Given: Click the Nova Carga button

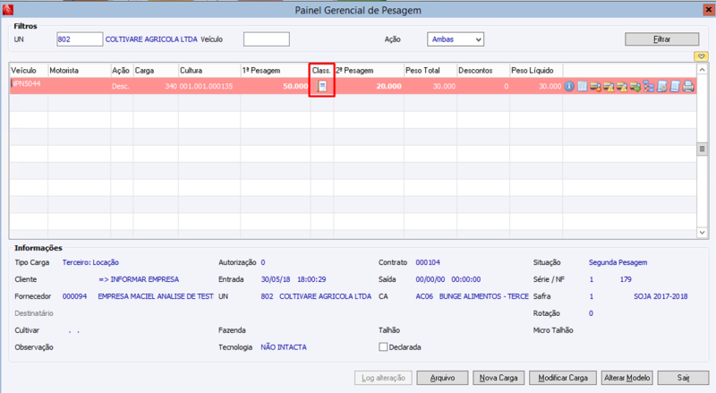Looking at the screenshot, I should point(499,378).
